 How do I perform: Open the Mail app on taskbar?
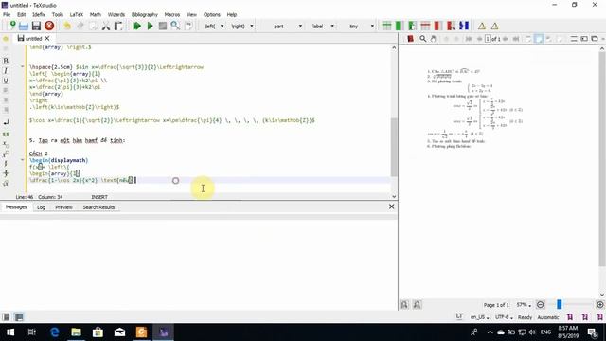119,332
